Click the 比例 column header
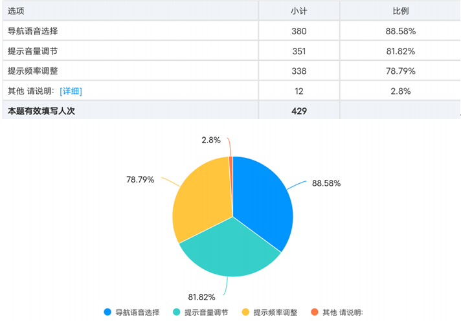Viewport: 461px width, 321px height. point(400,11)
